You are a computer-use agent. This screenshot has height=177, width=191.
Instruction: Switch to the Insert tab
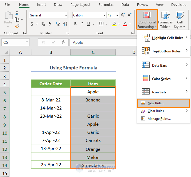tap(41, 5)
